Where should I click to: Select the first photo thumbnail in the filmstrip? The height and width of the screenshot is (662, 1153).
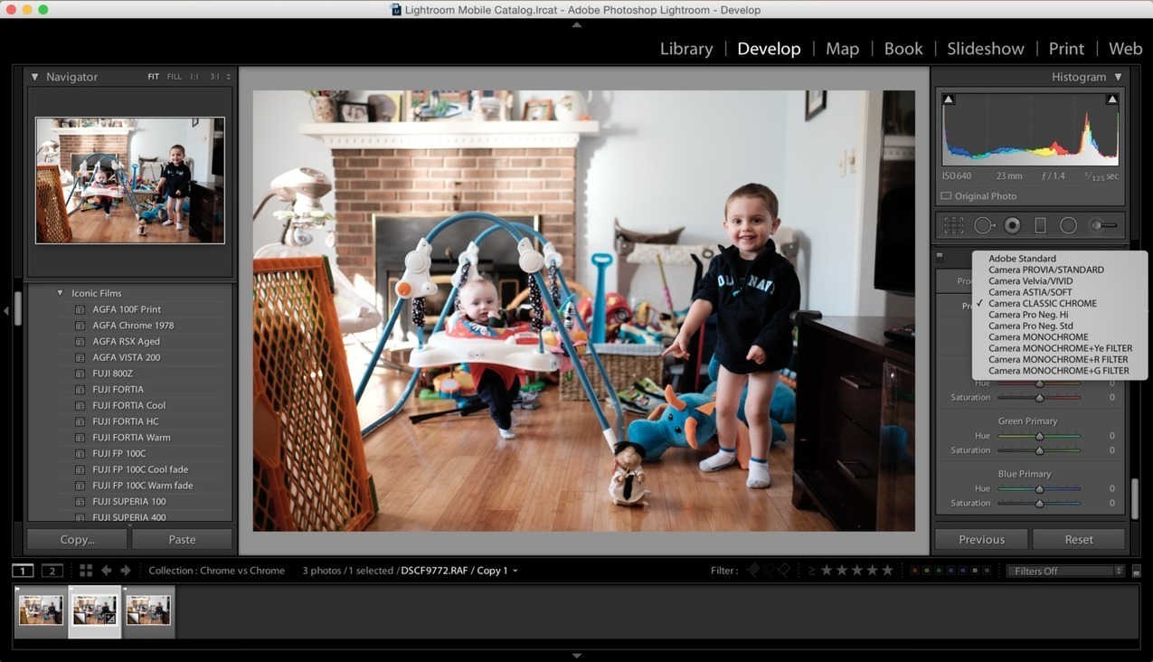point(40,610)
